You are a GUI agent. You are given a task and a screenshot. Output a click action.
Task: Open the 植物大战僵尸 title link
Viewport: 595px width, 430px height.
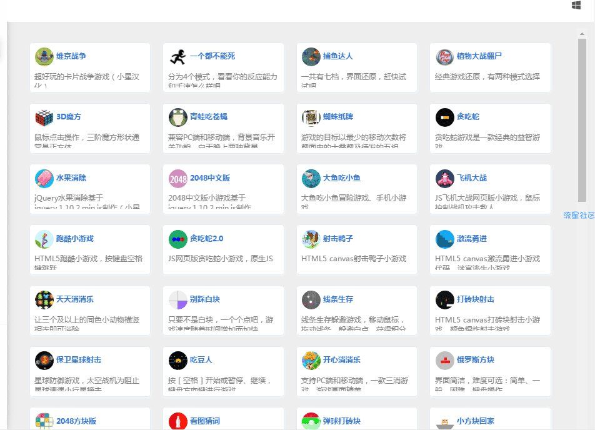point(479,56)
